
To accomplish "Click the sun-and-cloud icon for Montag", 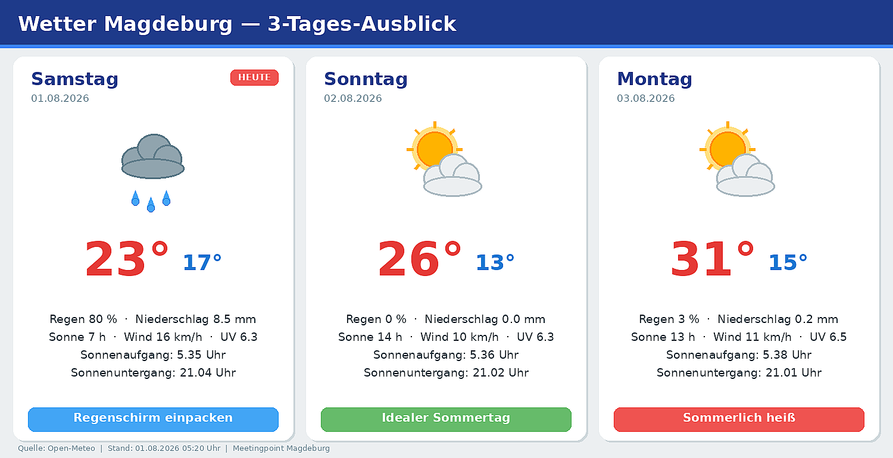I will [x=737, y=159].
